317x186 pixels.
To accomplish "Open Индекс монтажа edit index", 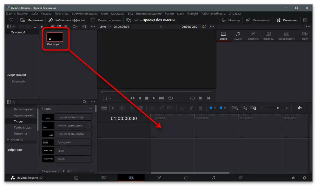I will click(106, 20).
